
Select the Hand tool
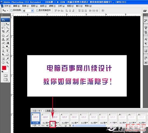3,63
